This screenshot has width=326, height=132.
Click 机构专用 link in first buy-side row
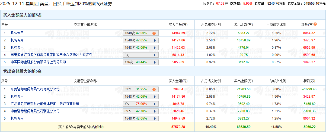17,33
